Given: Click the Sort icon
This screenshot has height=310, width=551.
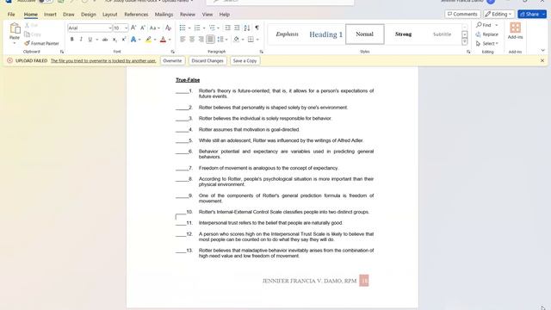Looking at the screenshot, I should click(247, 28).
